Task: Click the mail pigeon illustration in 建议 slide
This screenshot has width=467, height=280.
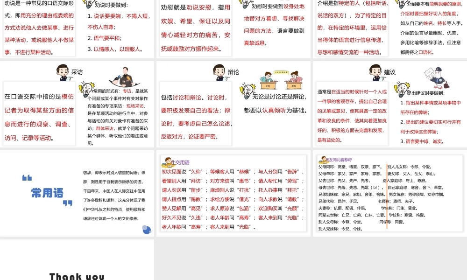Action: point(437,78)
